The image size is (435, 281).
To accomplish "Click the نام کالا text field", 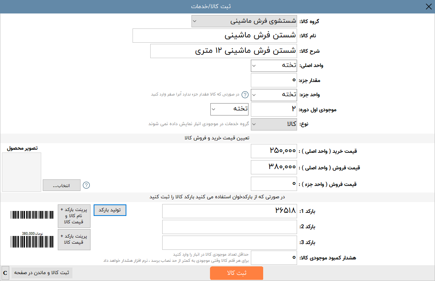I will (215, 35).
